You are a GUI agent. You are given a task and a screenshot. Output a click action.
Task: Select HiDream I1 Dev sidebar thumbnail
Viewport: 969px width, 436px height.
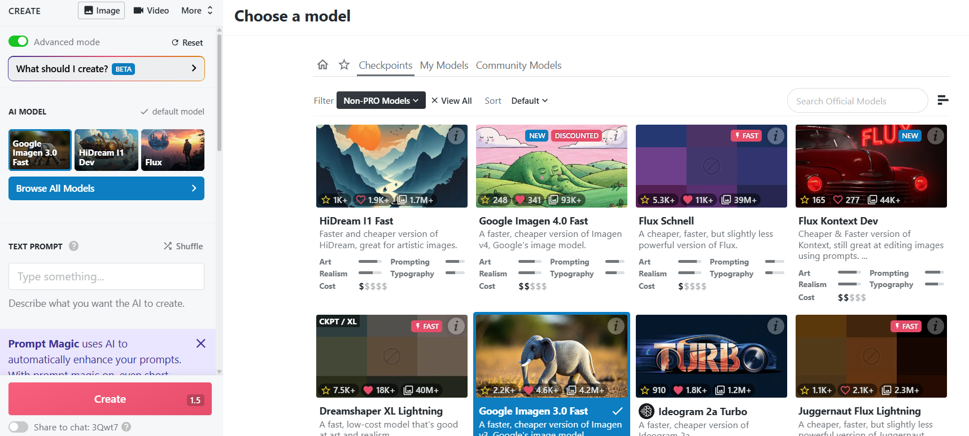tap(106, 150)
